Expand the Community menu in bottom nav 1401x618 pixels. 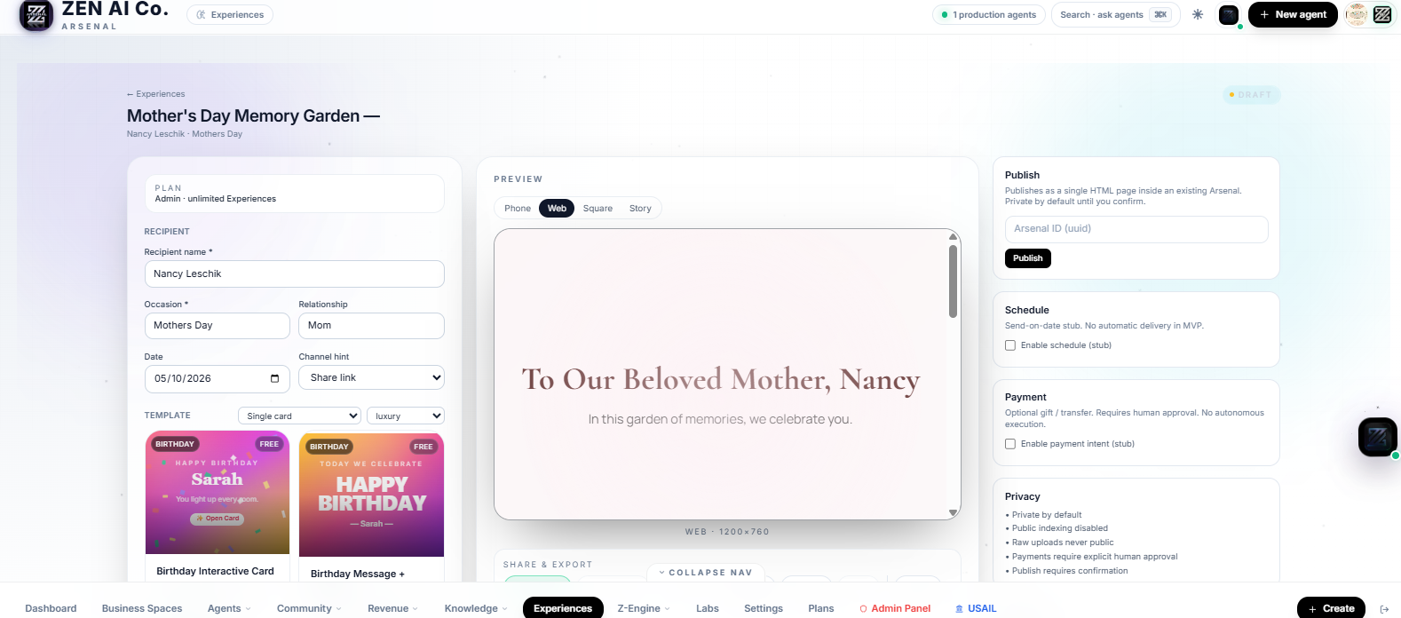(309, 608)
